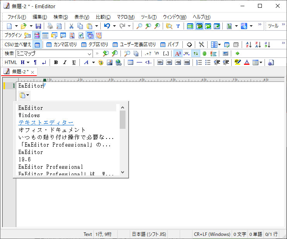This screenshot has width=287, height=239.
Task: Insert an image with picture icon
Action: [110, 62]
